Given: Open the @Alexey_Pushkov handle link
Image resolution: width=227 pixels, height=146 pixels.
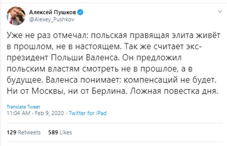Looking at the screenshot, I should coord(52,19).
